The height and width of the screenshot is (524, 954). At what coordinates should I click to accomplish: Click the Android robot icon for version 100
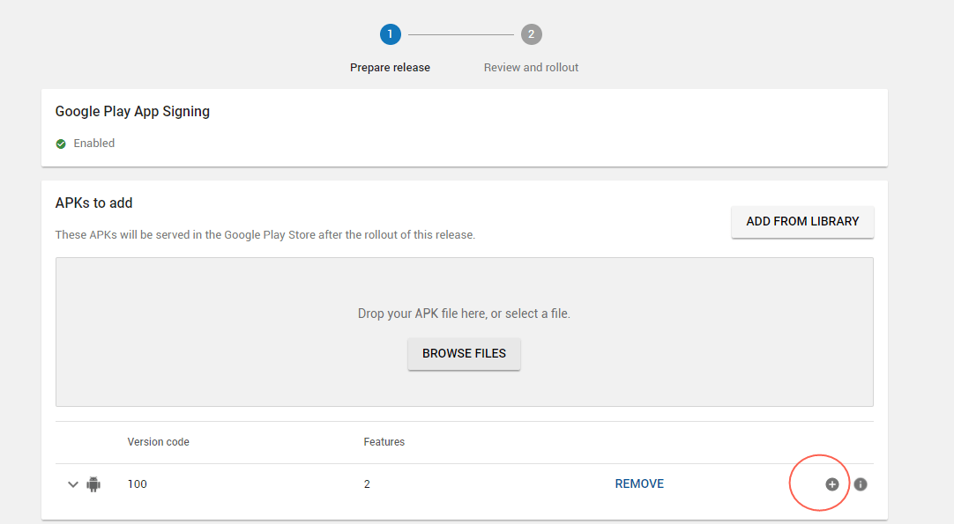coord(93,483)
